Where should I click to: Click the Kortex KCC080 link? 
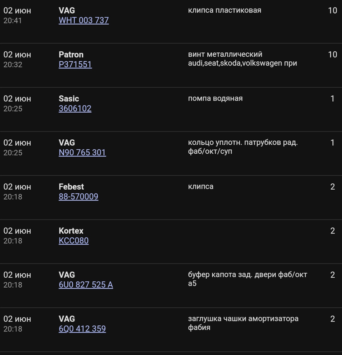[x=73, y=241]
